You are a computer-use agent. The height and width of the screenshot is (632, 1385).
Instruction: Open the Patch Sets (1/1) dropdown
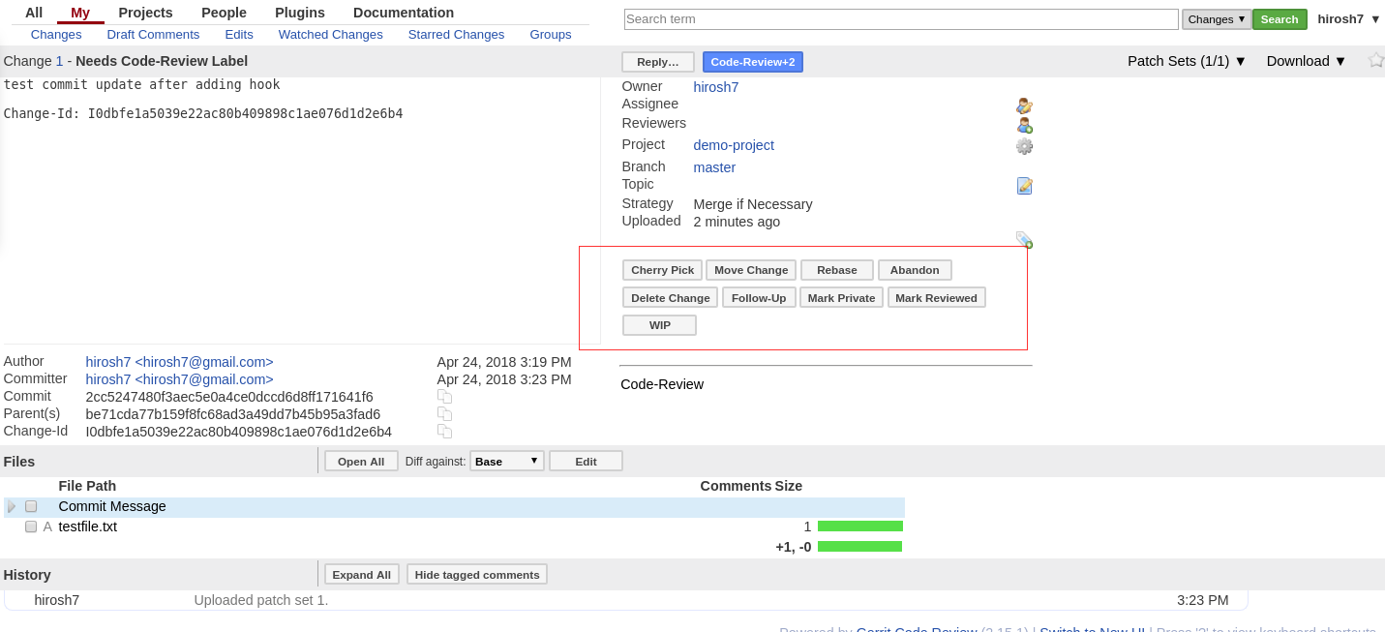(x=1187, y=61)
